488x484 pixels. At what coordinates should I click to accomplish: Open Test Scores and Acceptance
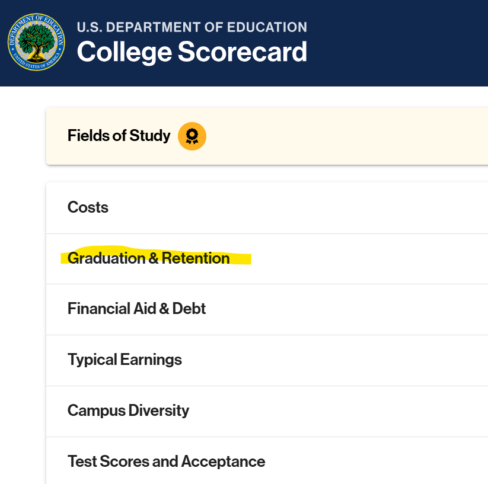pyautogui.click(x=166, y=461)
